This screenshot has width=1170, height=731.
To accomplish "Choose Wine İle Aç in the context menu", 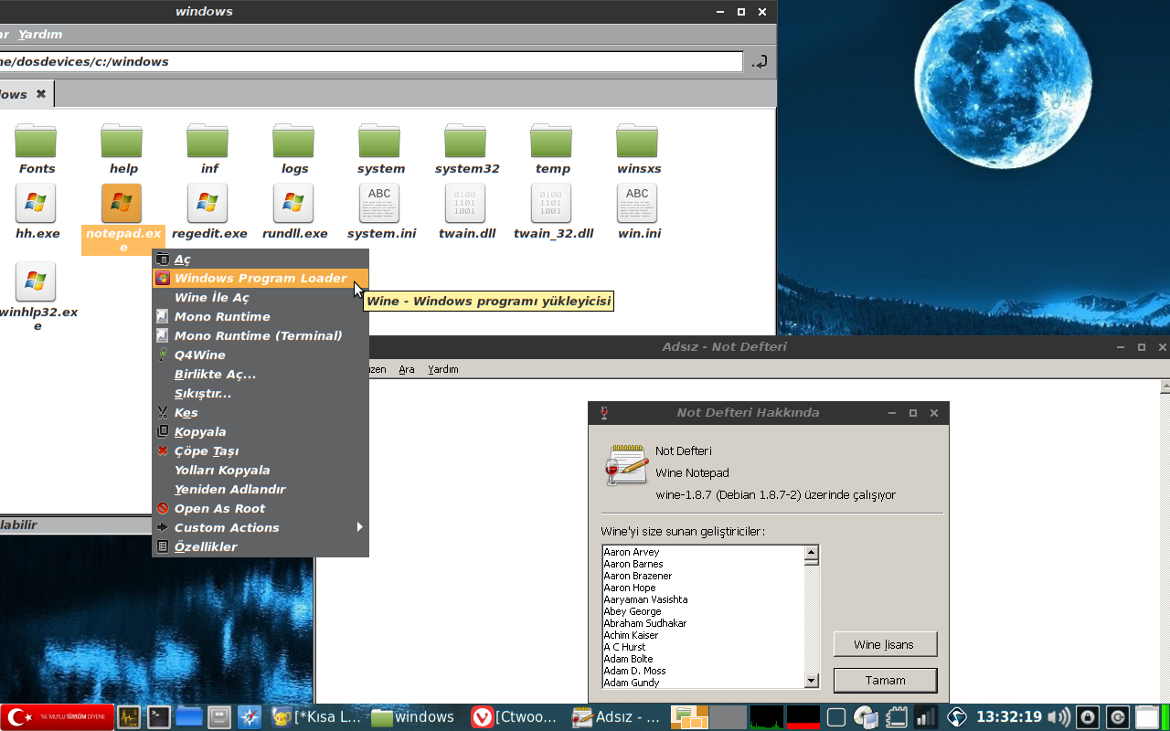I will point(261,297).
